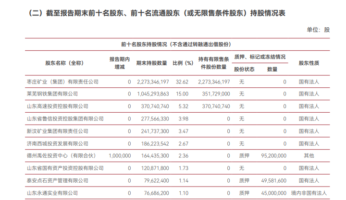
Task: Select shareholder 泰安点石资产管理有限公司
Action: (57, 181)
